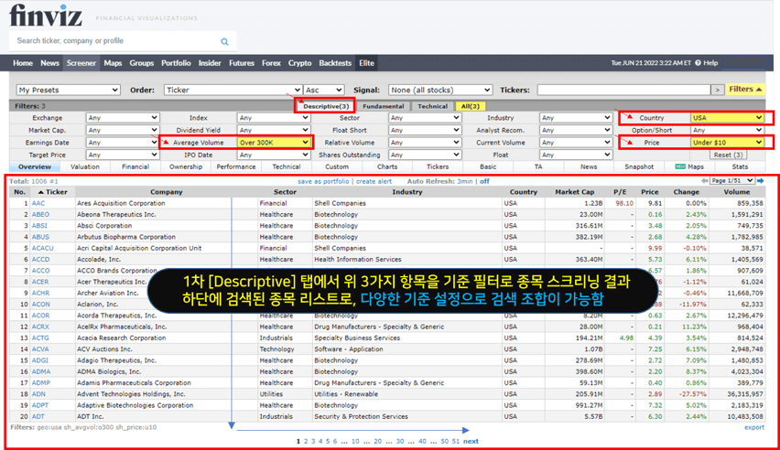Viewport: 780px width, 450px height.
Task: Open the Signal dropdown
Action: 440,90
